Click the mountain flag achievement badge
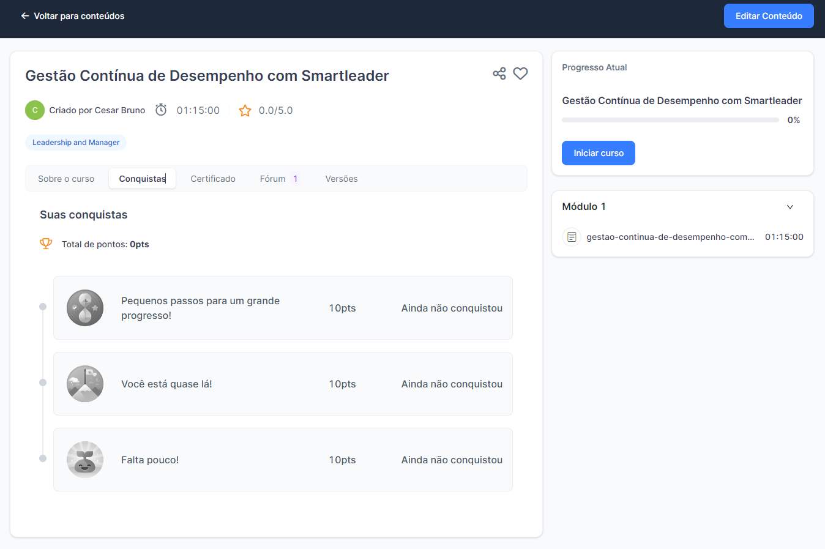The width and height of the screenshot is (825, 549). coord(85,384)
